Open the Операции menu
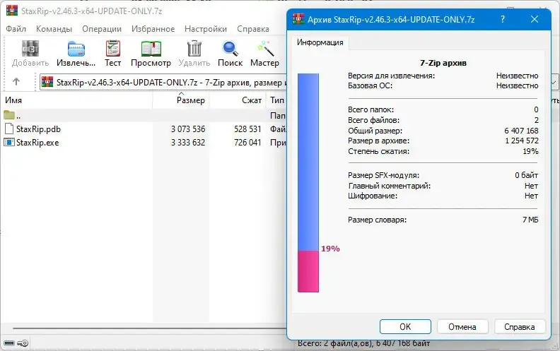The width and height of the screenshot is (560, 351). point(102,29)
